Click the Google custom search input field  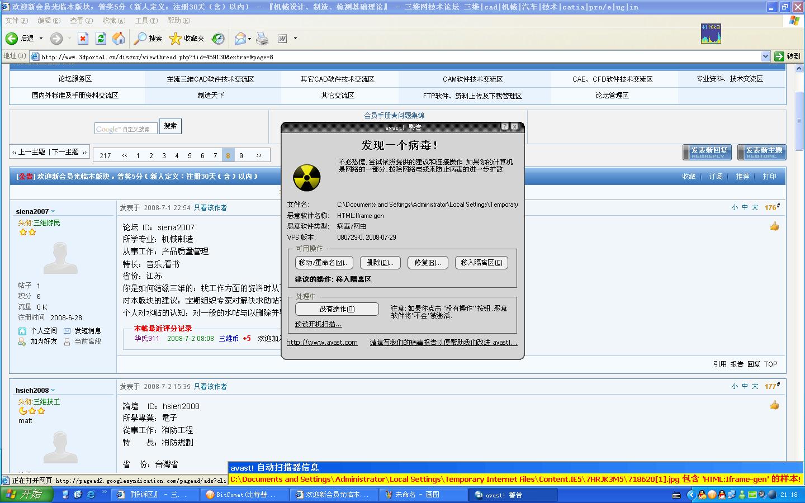(x=126, y=129)
